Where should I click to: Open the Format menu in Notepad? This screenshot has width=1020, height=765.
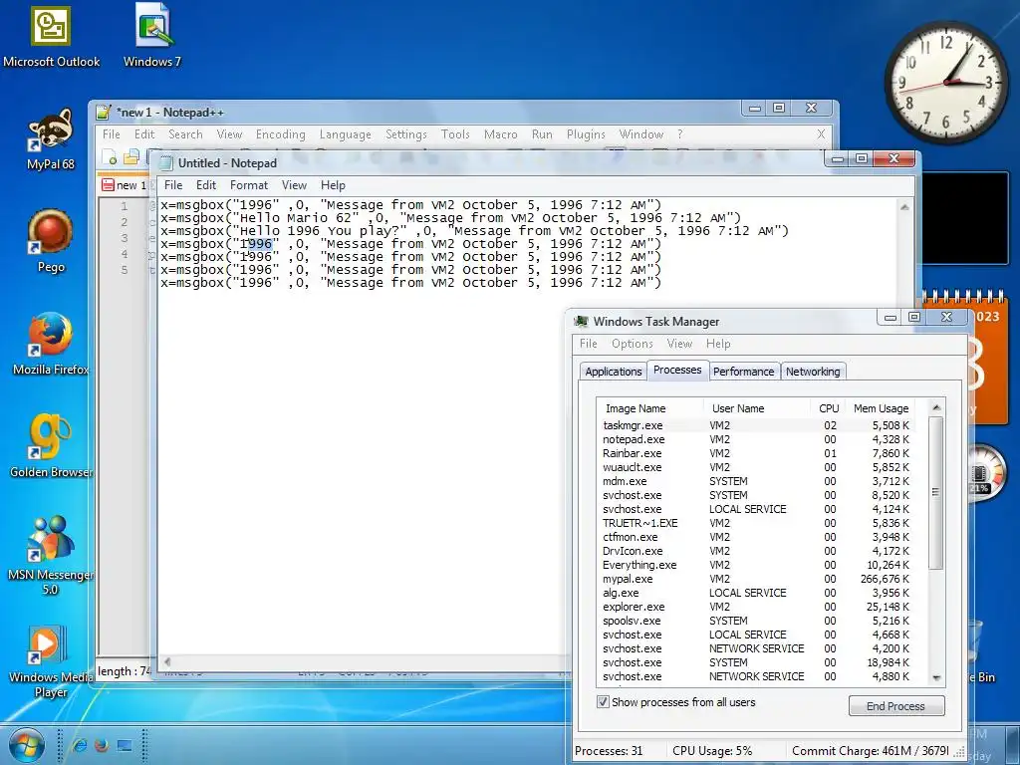248,185
